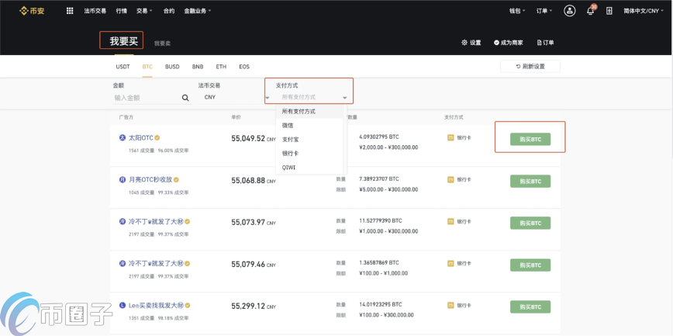
Task: Expand the 交易 menu
Action: [144, 11]
